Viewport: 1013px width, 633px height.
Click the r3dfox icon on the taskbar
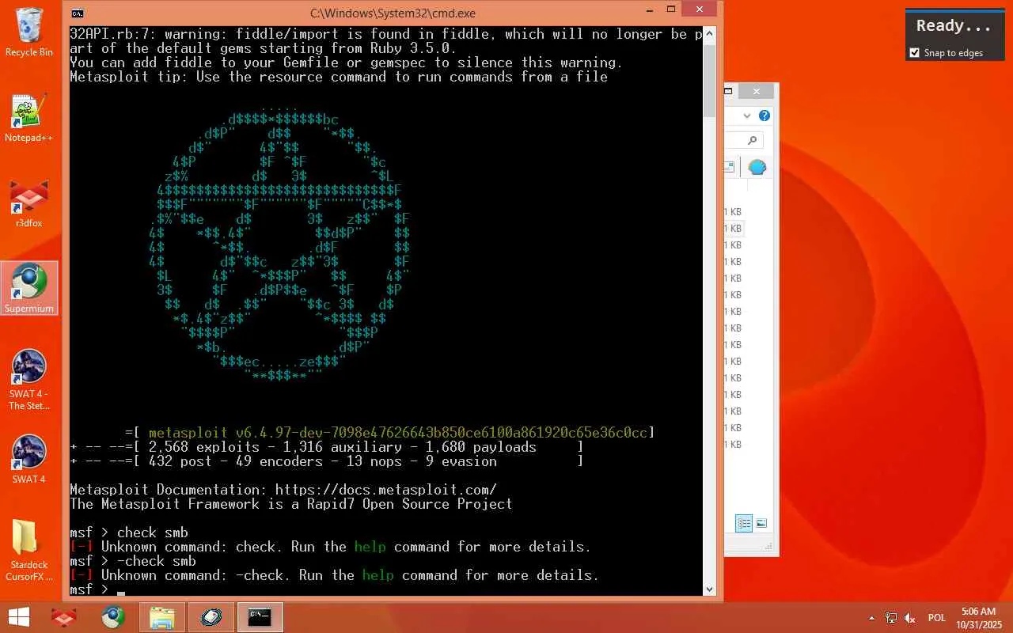click(64, 617)
